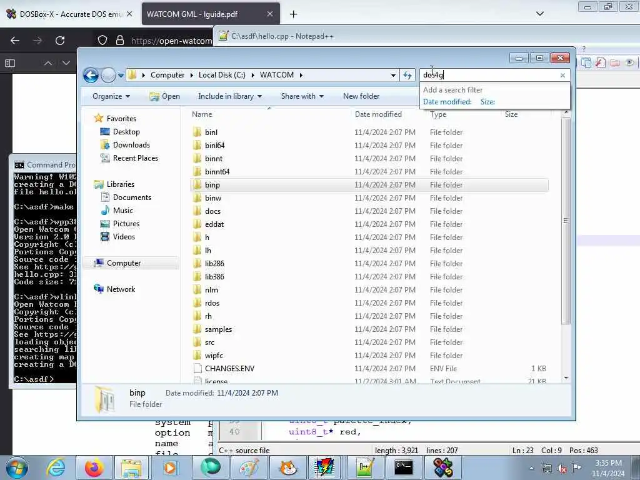This screenshot has width=640, height=480.
Task: Click the volume icon in system tray
Action: tap(562, 469)
